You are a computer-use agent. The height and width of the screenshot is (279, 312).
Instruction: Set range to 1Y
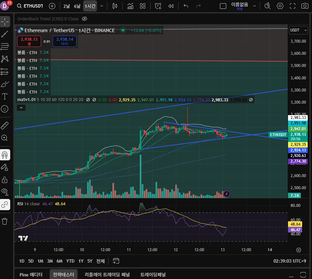click(81, 261)
